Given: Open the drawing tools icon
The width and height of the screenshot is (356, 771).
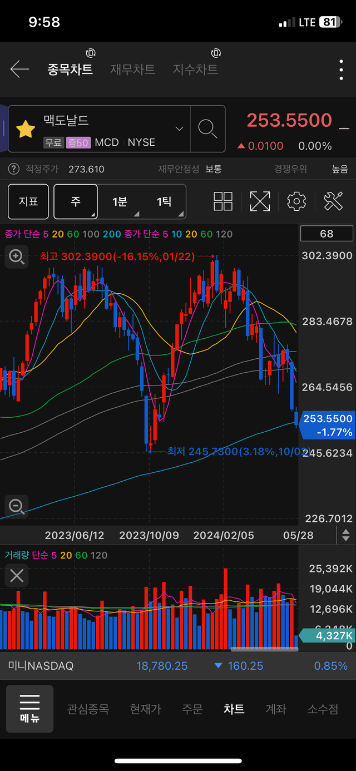Looking at the screenshot, I should 333,201.
